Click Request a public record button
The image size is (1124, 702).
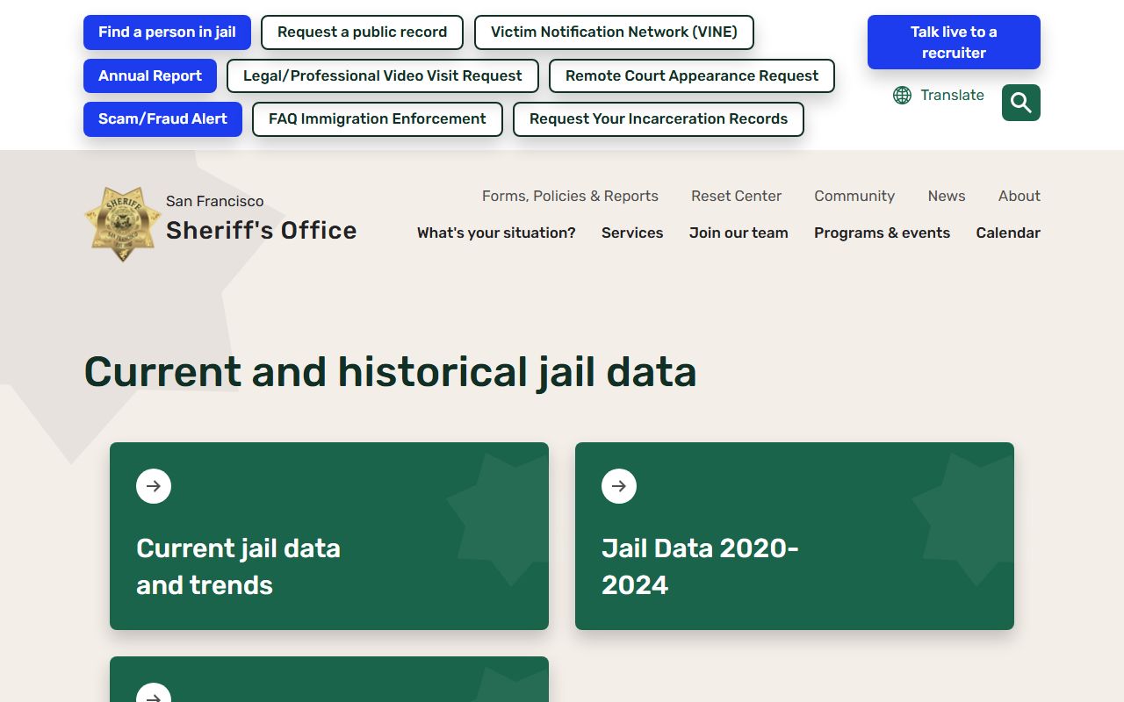[362, 32]
